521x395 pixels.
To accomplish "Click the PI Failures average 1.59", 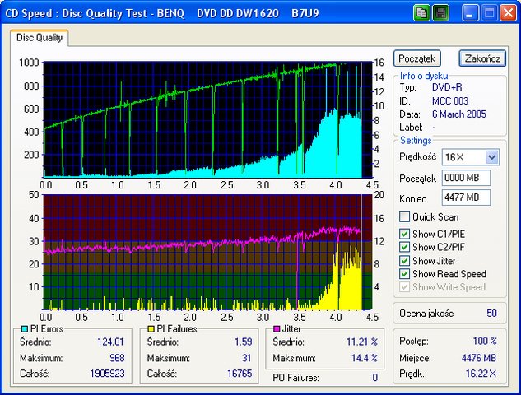I will click(x=244, y=342).
